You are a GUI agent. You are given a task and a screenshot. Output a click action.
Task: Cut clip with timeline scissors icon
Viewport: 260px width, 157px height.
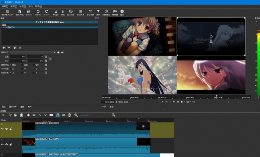coord(10,115)
